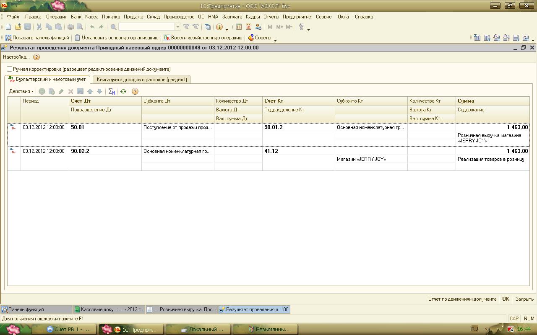537x335 pixels.
Task: Expand the Советы dropdown arrow
Action: coord(275,39)
